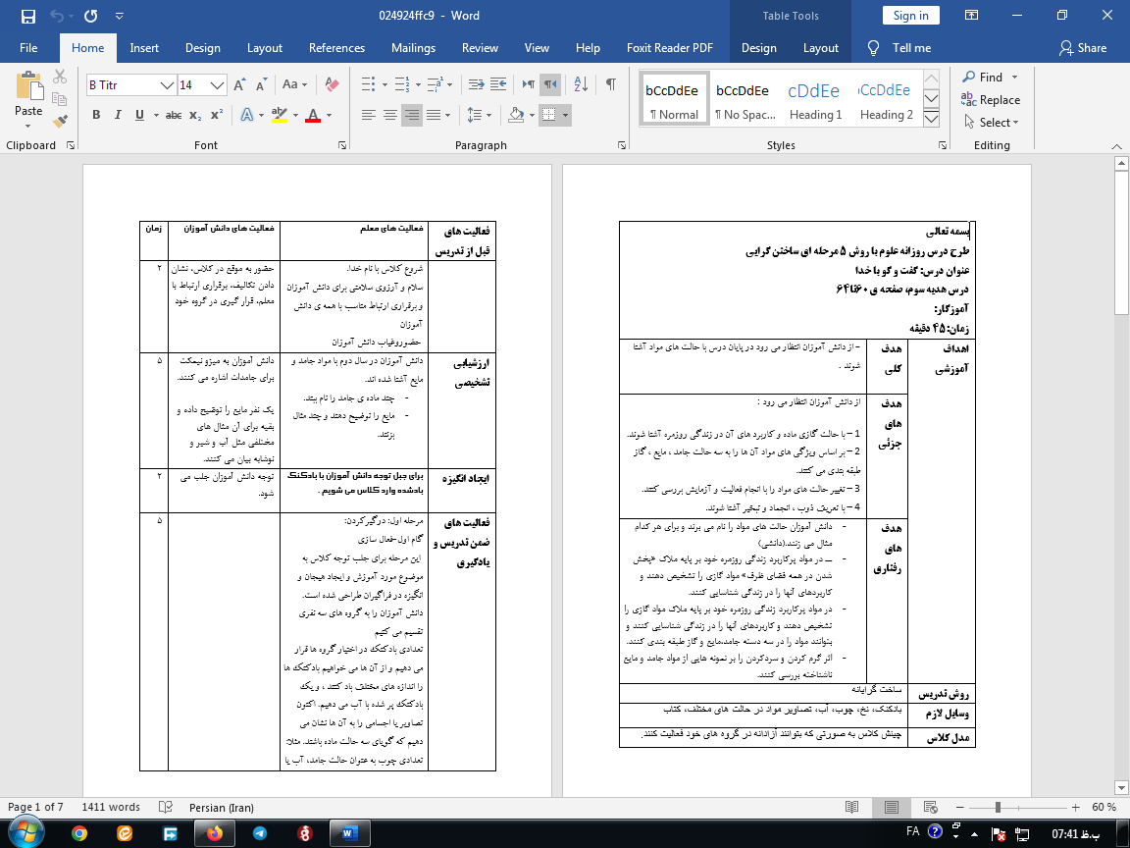
Task: Open the Mailings ribbon tab
Action: click(413, 48)
